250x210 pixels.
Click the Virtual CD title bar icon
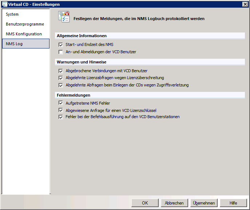click(5, 4)
